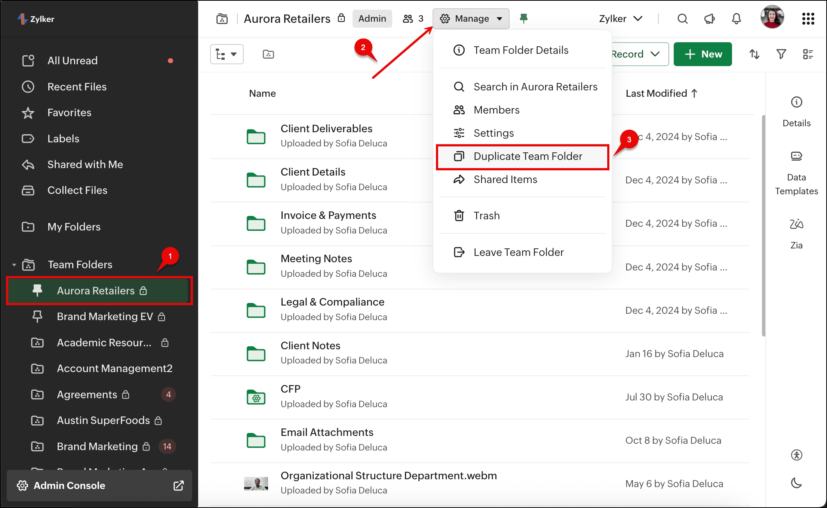Toggle pin on Brand Marketing EV folder

click(x=37, y=316)
